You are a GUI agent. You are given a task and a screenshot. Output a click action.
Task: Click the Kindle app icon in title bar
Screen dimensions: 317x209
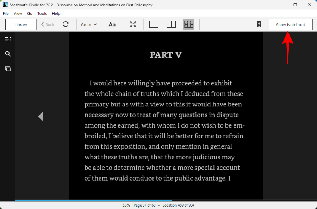click(x=5, y=5)
